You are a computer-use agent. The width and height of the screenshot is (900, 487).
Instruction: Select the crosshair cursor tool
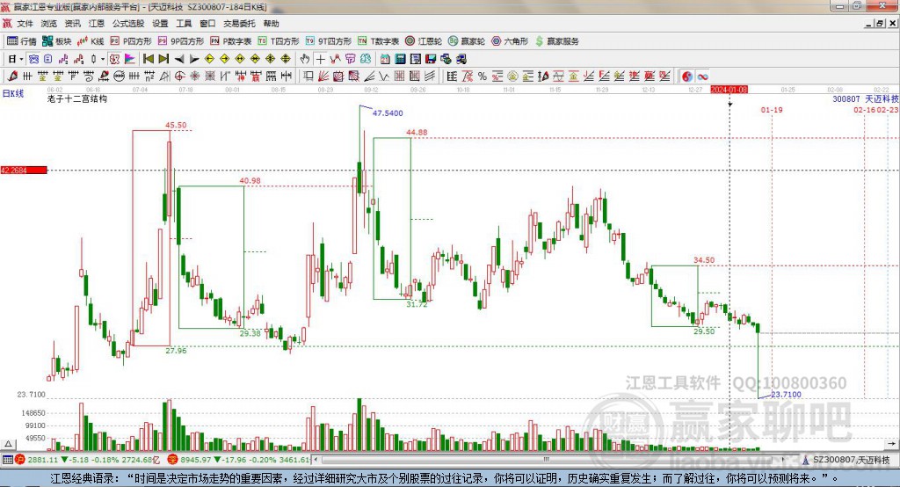pyautogui.click(x=320, y=59)
